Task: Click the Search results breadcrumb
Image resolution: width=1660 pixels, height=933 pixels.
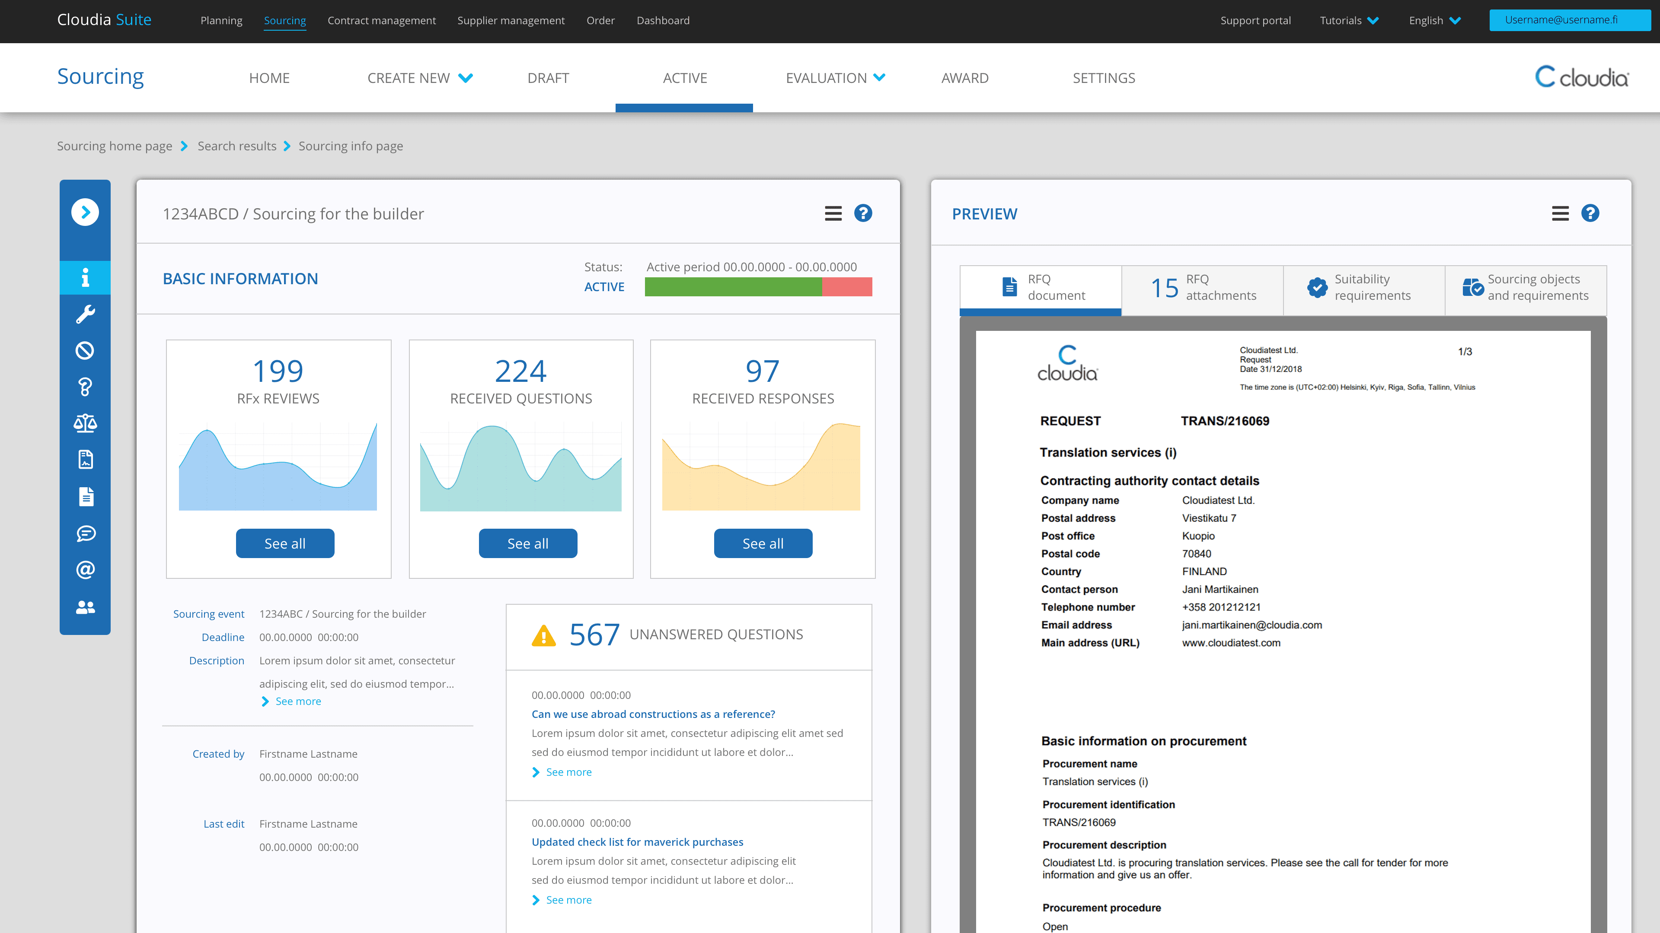Action: (237, 146)
